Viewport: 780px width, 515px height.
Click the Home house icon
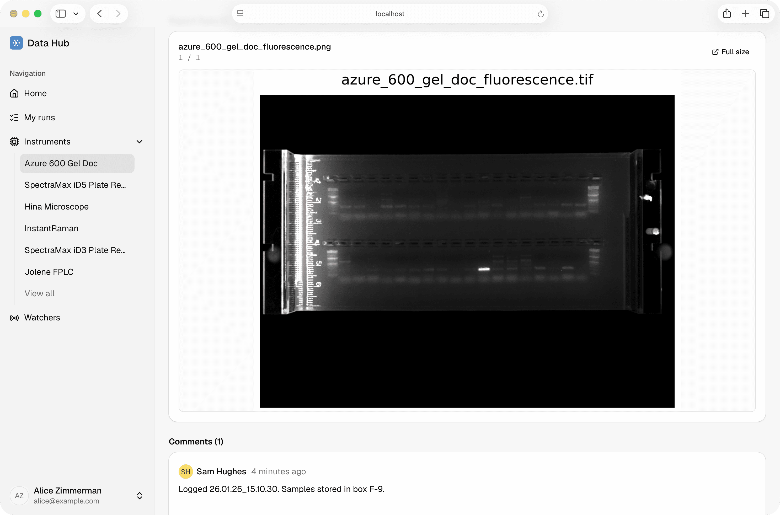point(14,93)
